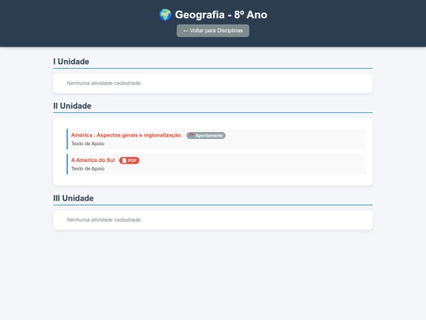Click Nenhuma atividade cadastrada in I Unidade

click(104, 83)
